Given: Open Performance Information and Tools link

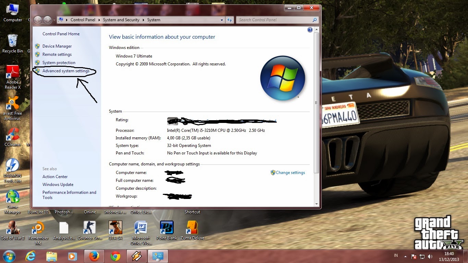Looking at the screenshot, I should (69, 195).
